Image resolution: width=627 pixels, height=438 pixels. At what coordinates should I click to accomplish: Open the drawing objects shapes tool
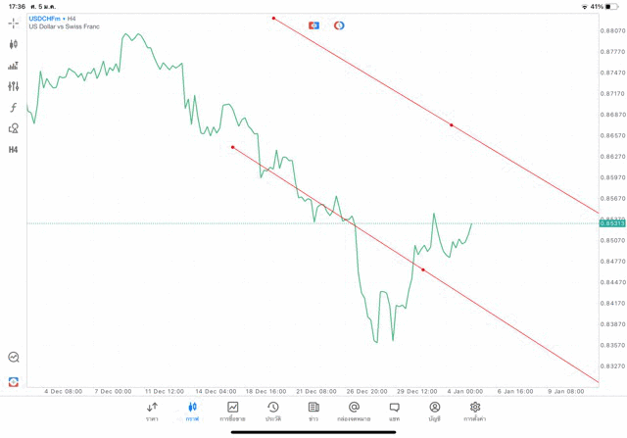point(14,128)
